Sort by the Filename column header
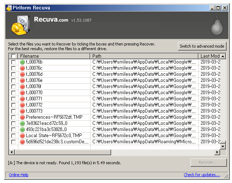The height and width of the screenshot is (183, 232). pyautogui.click(x=54, y=56)
